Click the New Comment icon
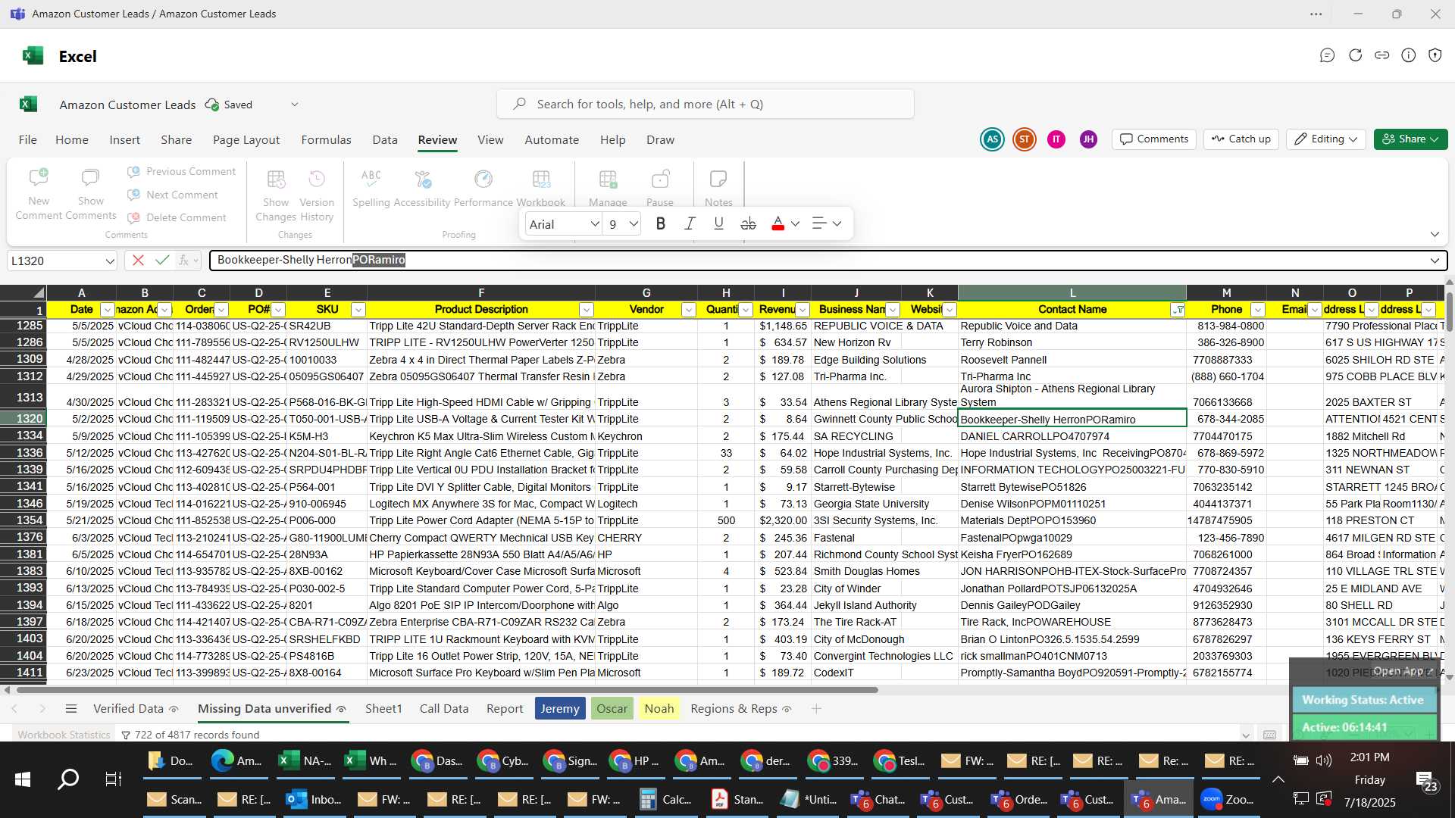Viewport: 1455px width, 818px height. (39, 179)
